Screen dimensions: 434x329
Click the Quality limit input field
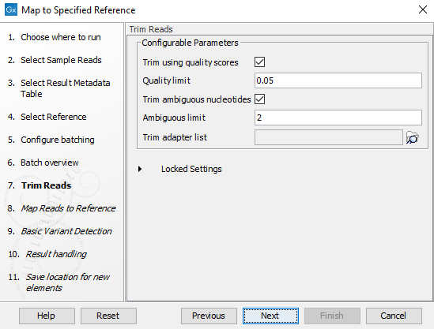(x=338, y=80)
